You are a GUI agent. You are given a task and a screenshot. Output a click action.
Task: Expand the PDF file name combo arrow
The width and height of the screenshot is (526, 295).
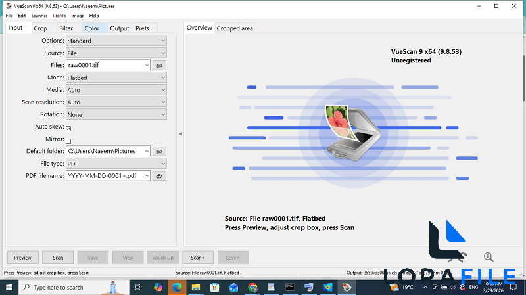pyautogui.click(x=147, y=176)
